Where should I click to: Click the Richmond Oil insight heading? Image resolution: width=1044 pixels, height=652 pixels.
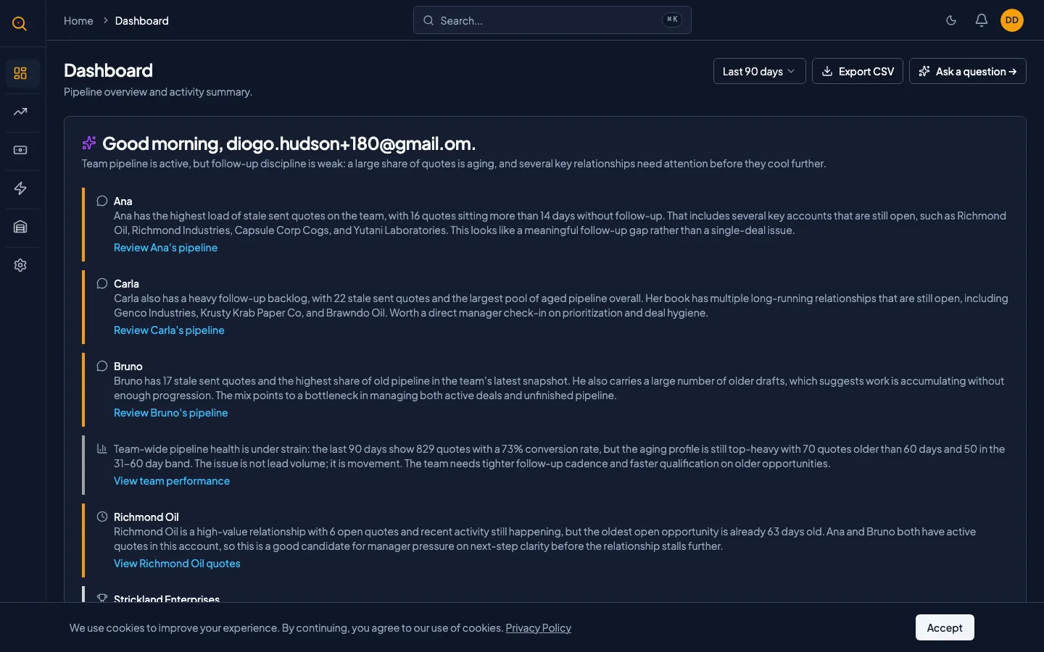[x=146, y=517]
